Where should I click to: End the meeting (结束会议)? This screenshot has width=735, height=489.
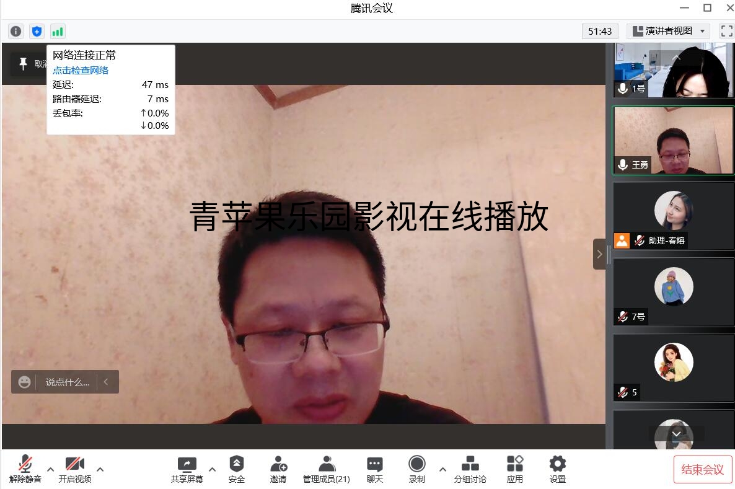pyautogui.click(x=702, y=469)
